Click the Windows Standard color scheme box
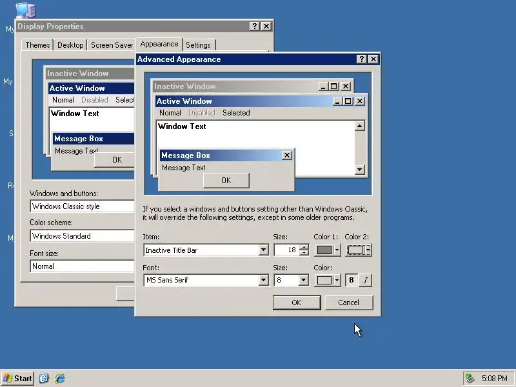Image resolution: width=516 pixels, height=387 pixels. tap(83, 236)
